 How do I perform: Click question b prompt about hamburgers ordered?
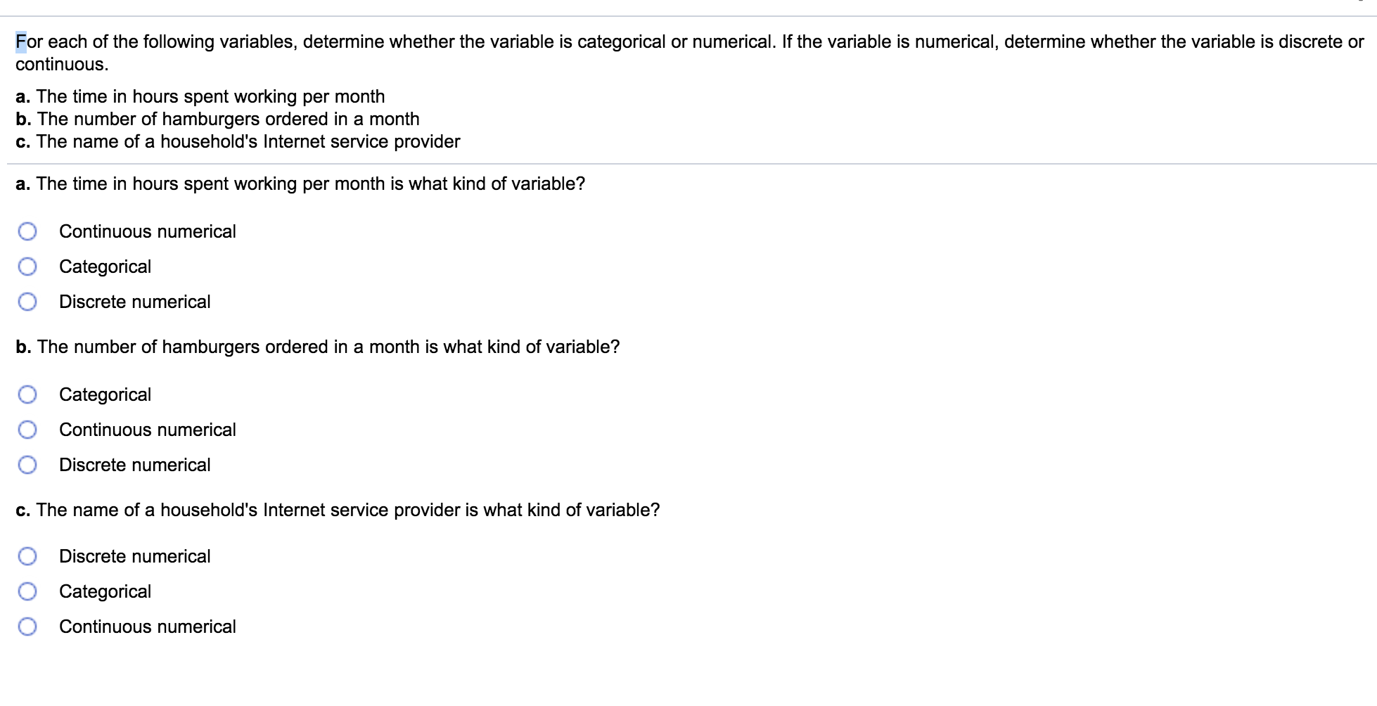pyautogui.click(x=317, y=346)
